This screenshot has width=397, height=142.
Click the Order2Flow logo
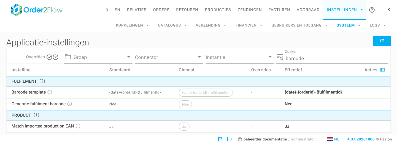coord(36,10)
